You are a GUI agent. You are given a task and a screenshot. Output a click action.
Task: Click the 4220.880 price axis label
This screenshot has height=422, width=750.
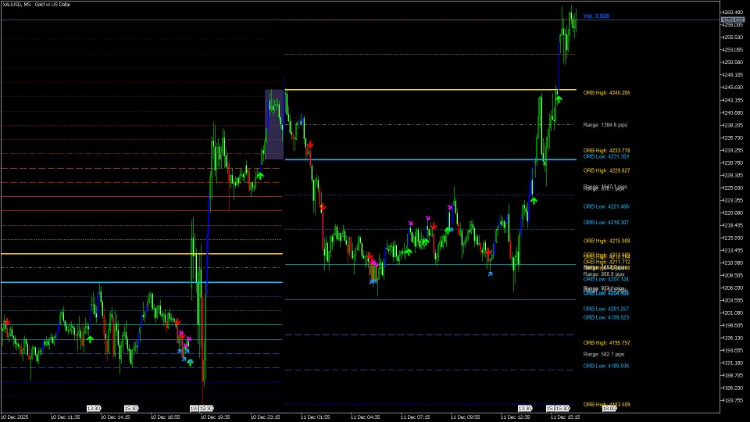pos(734,213)
